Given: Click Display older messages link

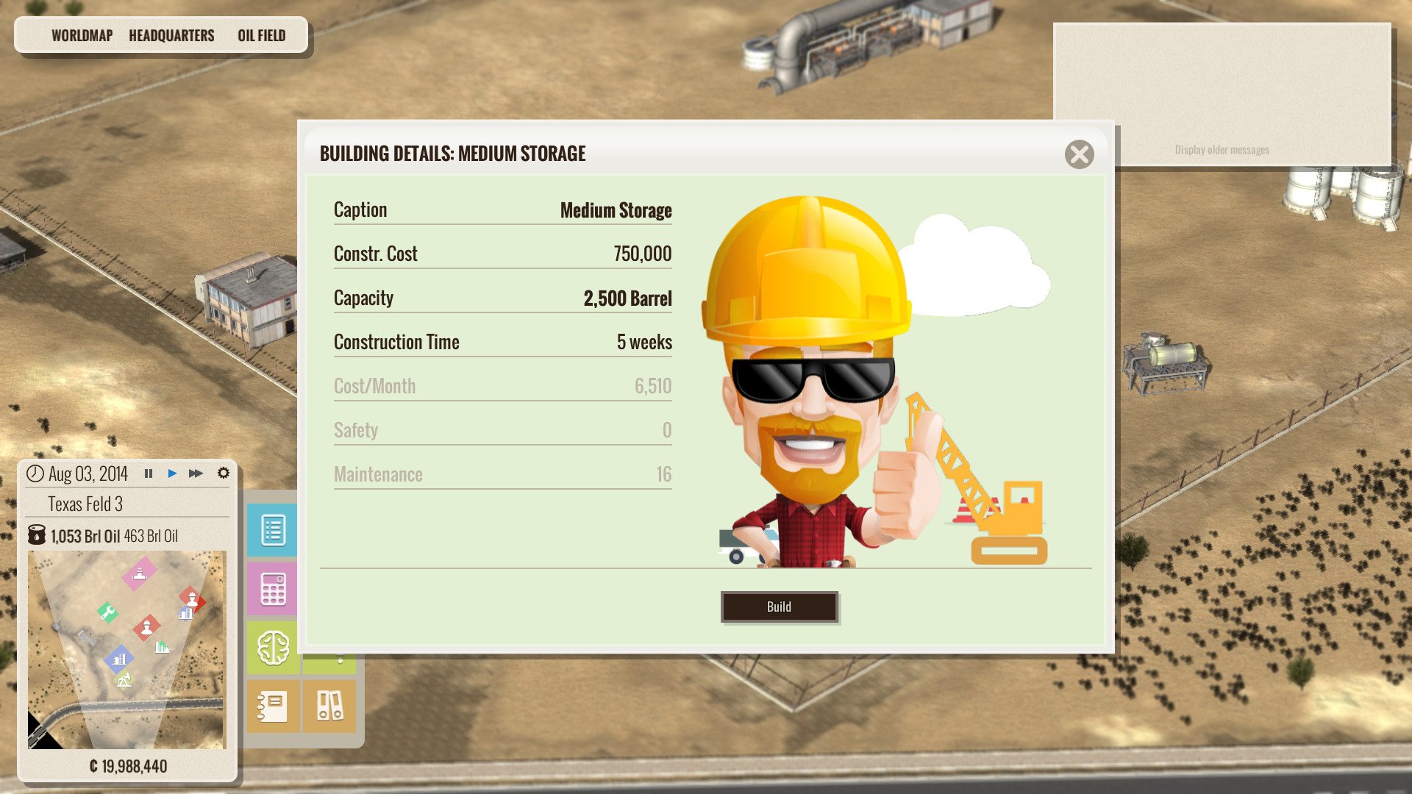Looking at the screenshot, I should (1222, 150).
